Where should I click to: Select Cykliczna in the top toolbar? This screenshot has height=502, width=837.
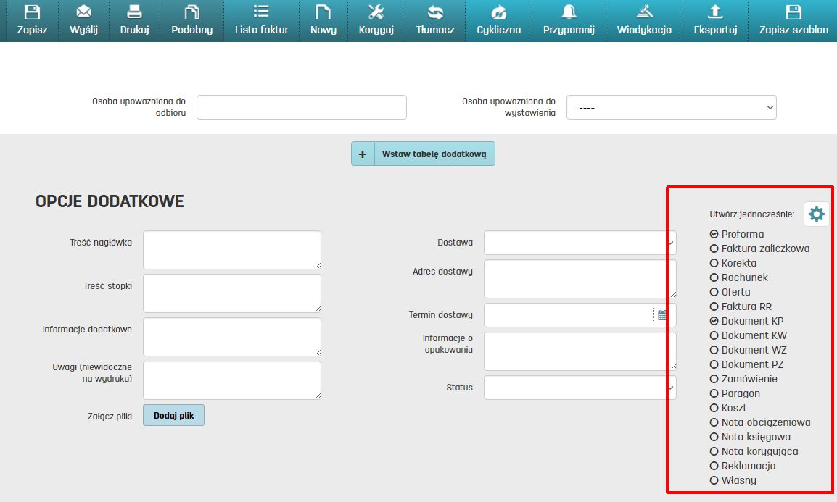tap(498, 20)
